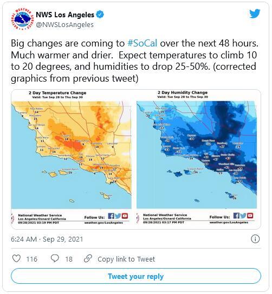Click the blue verified badge
Viewport: 272px width, 294px height.
click(x=100, y=15)
